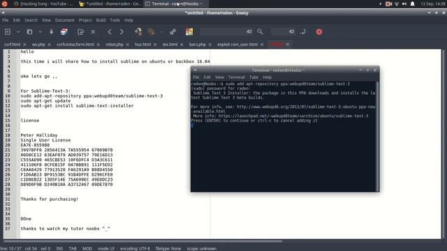This screenshot has height=251, width=447.
Task: Click the open file icon in Geany toolbar
Action: tap(29, 32)
